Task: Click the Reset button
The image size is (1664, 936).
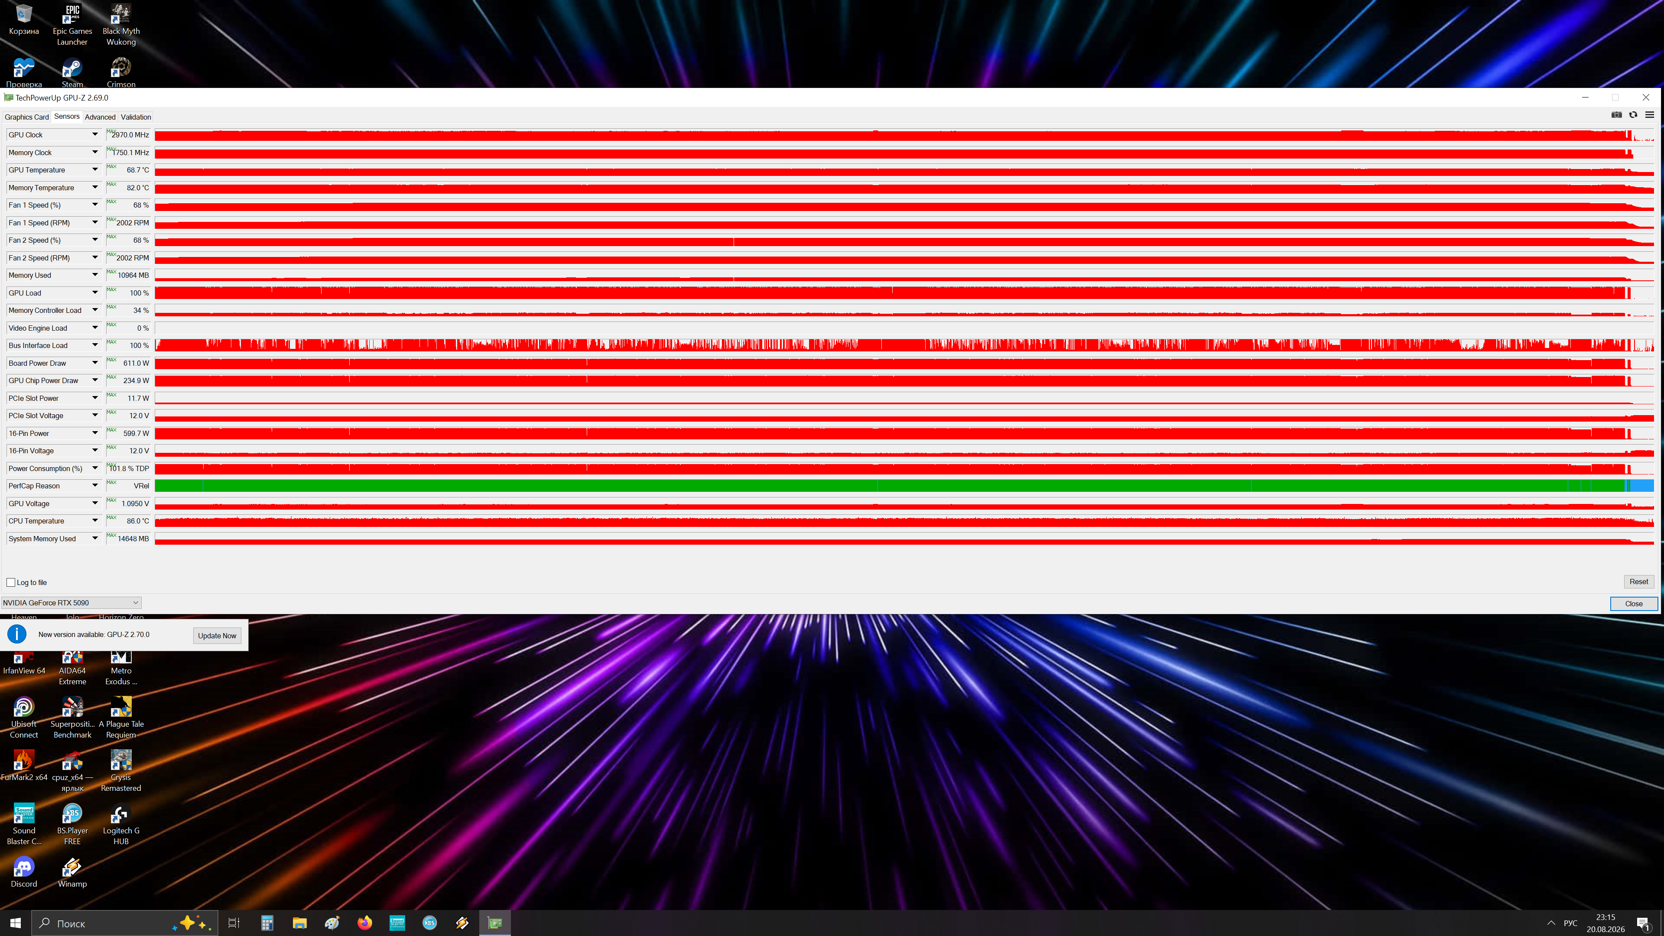Action: point(1638,582)
